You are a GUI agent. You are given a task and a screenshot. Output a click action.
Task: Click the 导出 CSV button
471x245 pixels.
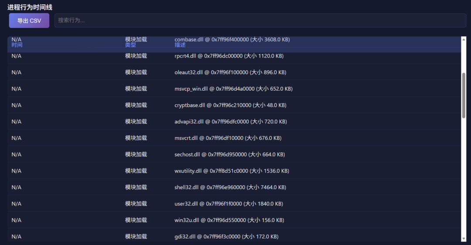click(29, 20)
